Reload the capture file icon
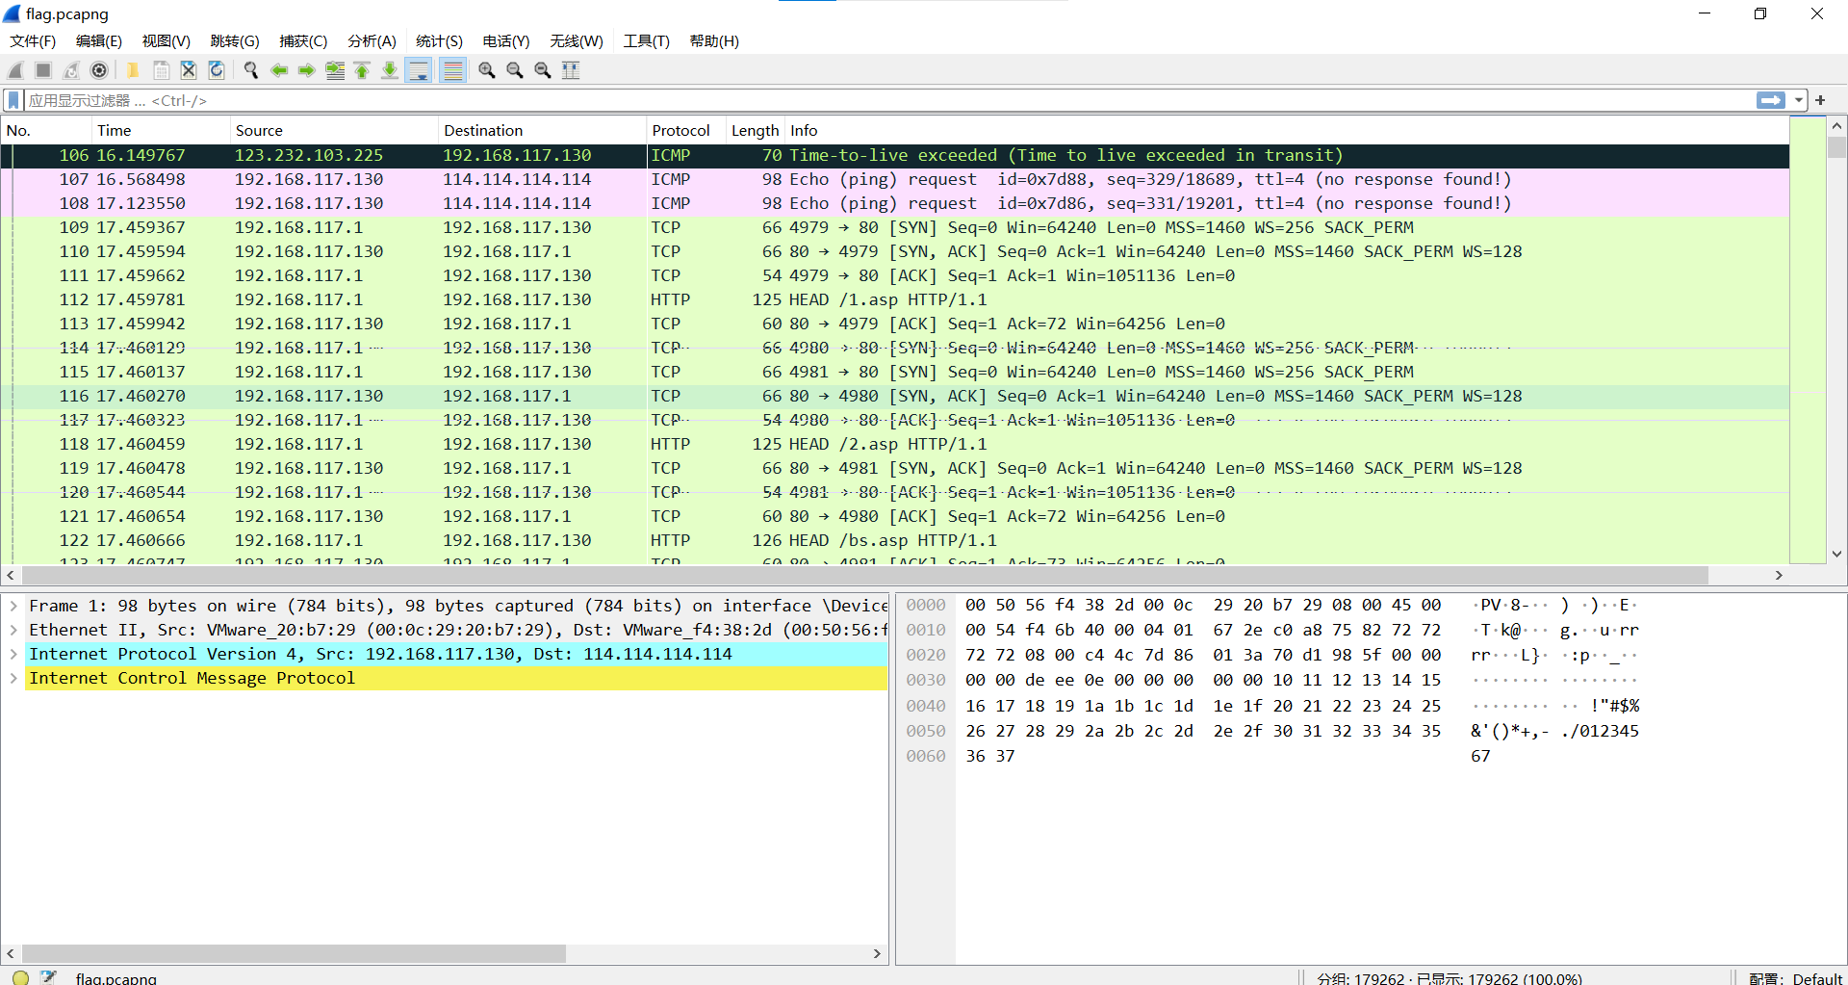The height and width of the screenshot is (985, 1848). [x=217, y=70]
